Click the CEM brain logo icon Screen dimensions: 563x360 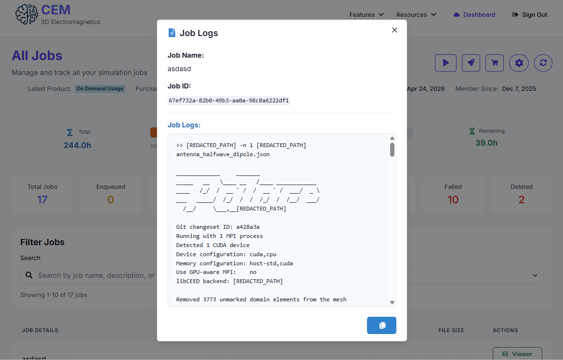(x=26, y=14)
